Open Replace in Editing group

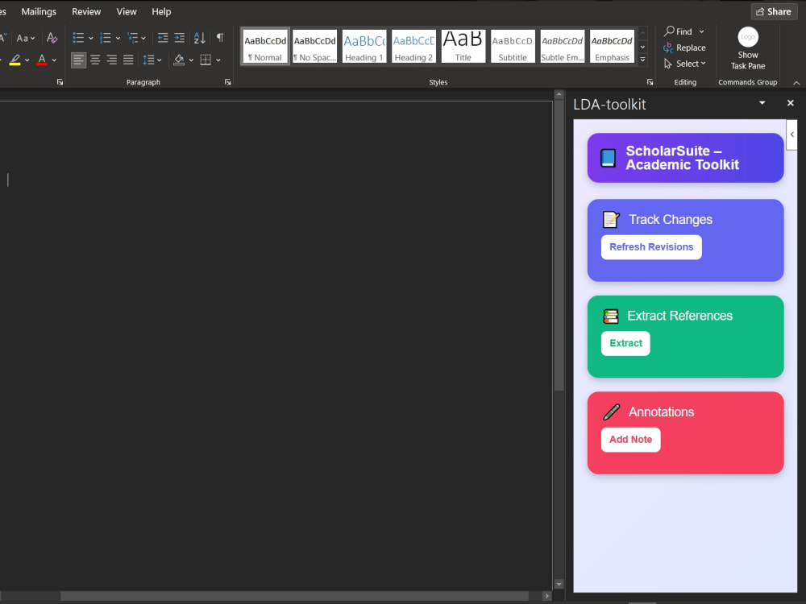click(x=684, y=48)
